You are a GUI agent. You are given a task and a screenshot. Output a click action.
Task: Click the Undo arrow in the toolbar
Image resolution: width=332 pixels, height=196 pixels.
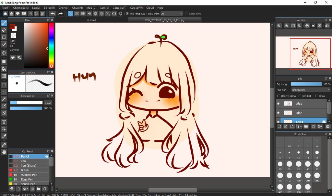tap(53, 14)
